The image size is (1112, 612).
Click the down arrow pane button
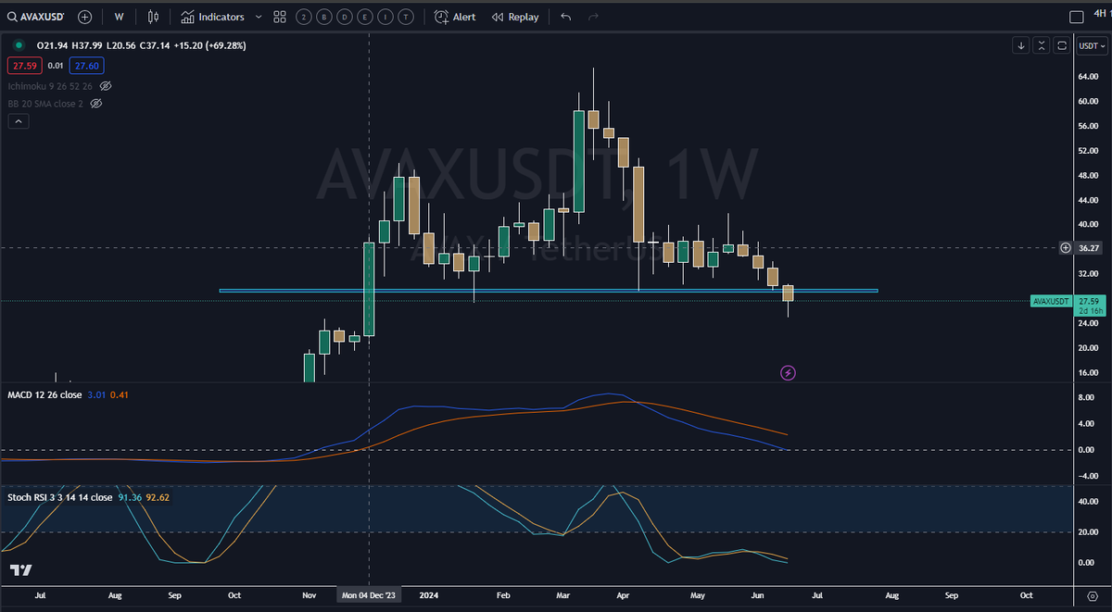point(1020,44)
